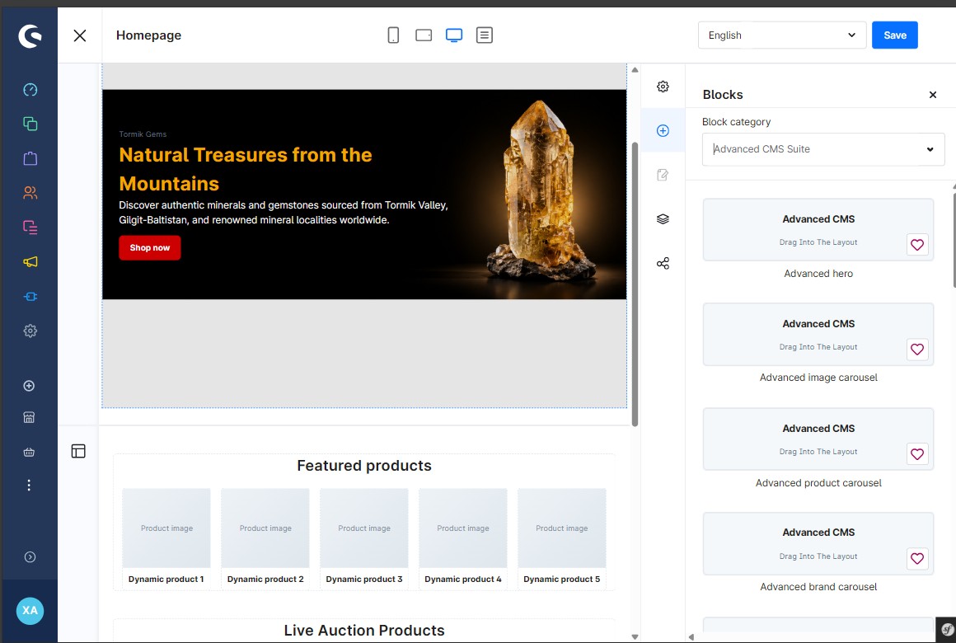Click the Live Auction Products heading

(x=364, y=630)
